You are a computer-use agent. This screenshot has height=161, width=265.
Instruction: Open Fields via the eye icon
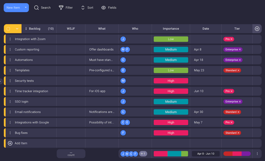coord(104,8)
